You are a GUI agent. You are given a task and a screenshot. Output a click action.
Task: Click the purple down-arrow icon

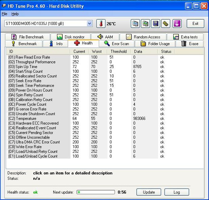click(177, 24)
